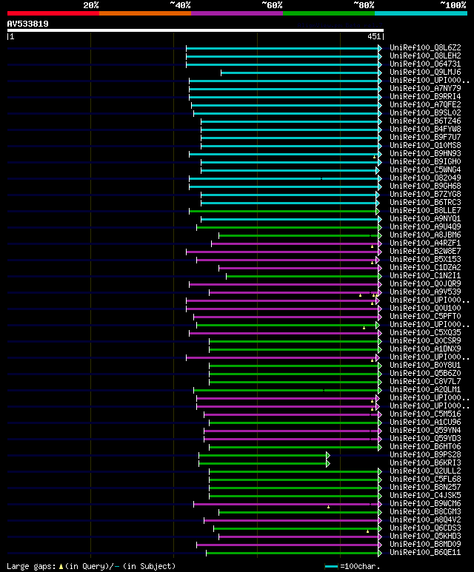474x572 pixels.
Task: Click the UniRef100_C5FL68 label
Action: point(425,480)
